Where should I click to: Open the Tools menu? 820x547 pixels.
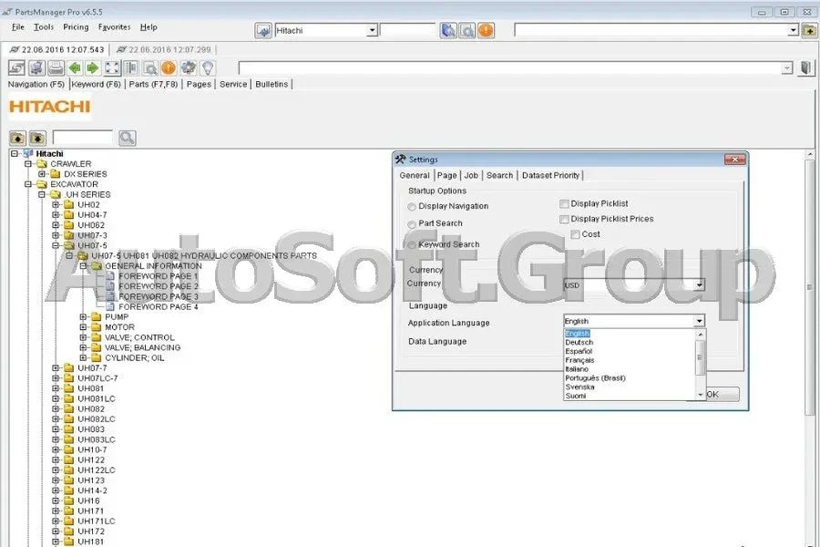(44, 26)
